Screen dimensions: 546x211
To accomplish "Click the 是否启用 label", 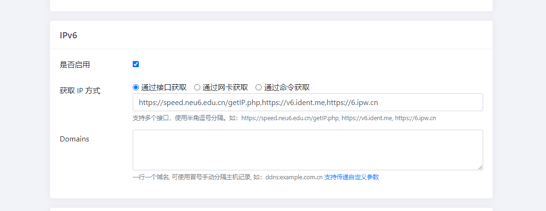I will [x=75, y=64].
